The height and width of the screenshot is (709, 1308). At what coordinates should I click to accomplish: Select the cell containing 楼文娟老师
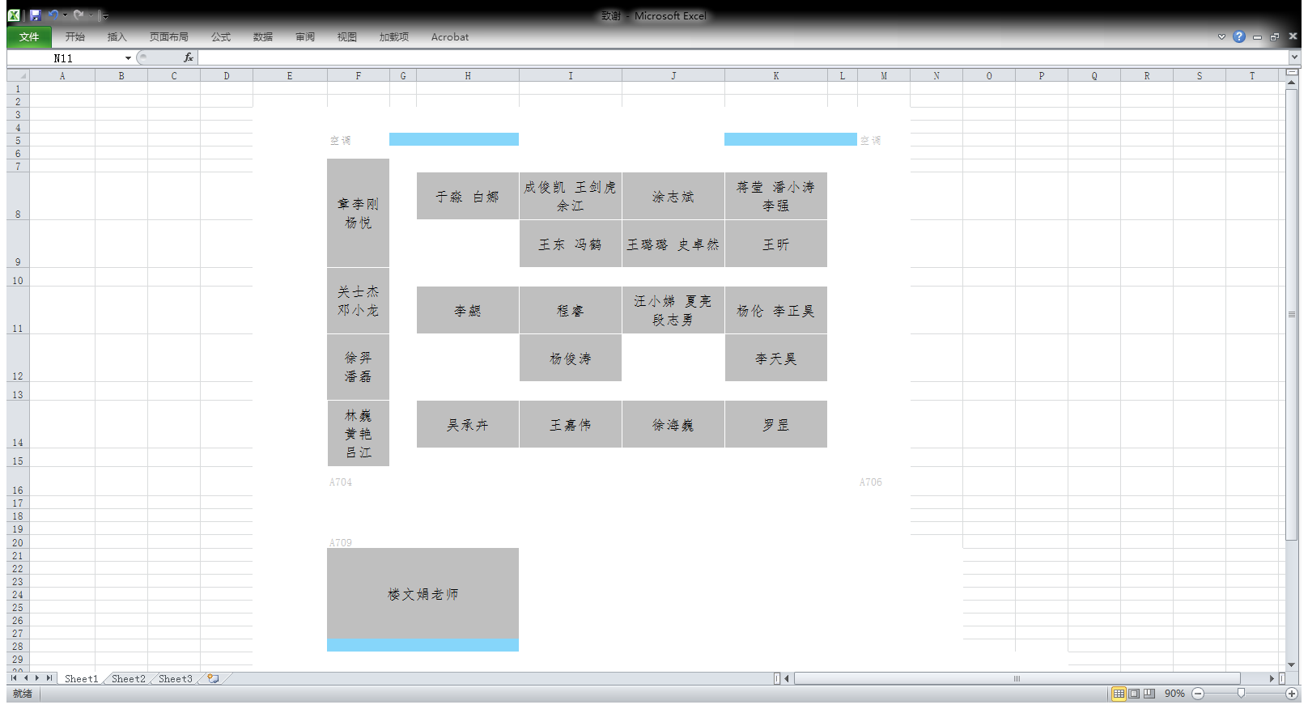423,594
